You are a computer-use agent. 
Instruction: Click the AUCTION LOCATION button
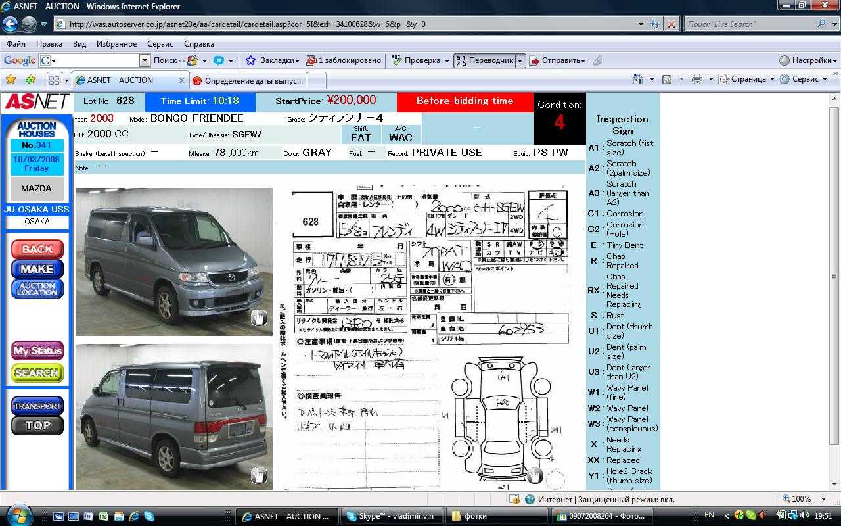click(x=37, y=289)
